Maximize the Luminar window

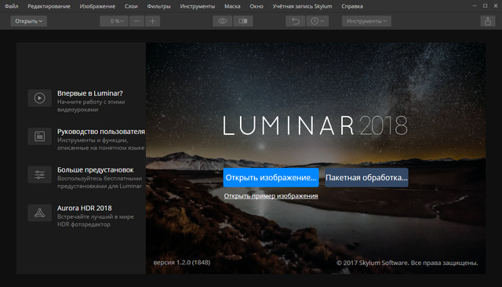[x=485, y=5]
